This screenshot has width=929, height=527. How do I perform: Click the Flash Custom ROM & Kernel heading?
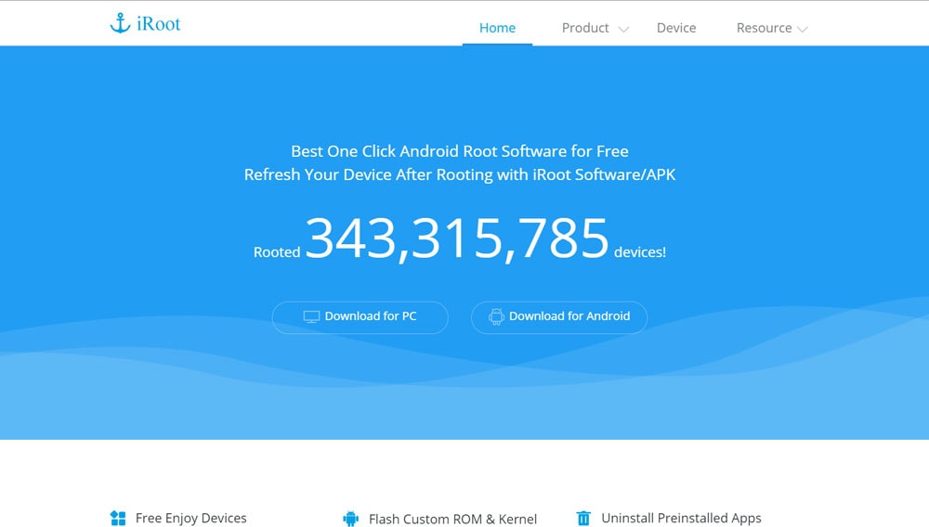[x=452, y=520]
